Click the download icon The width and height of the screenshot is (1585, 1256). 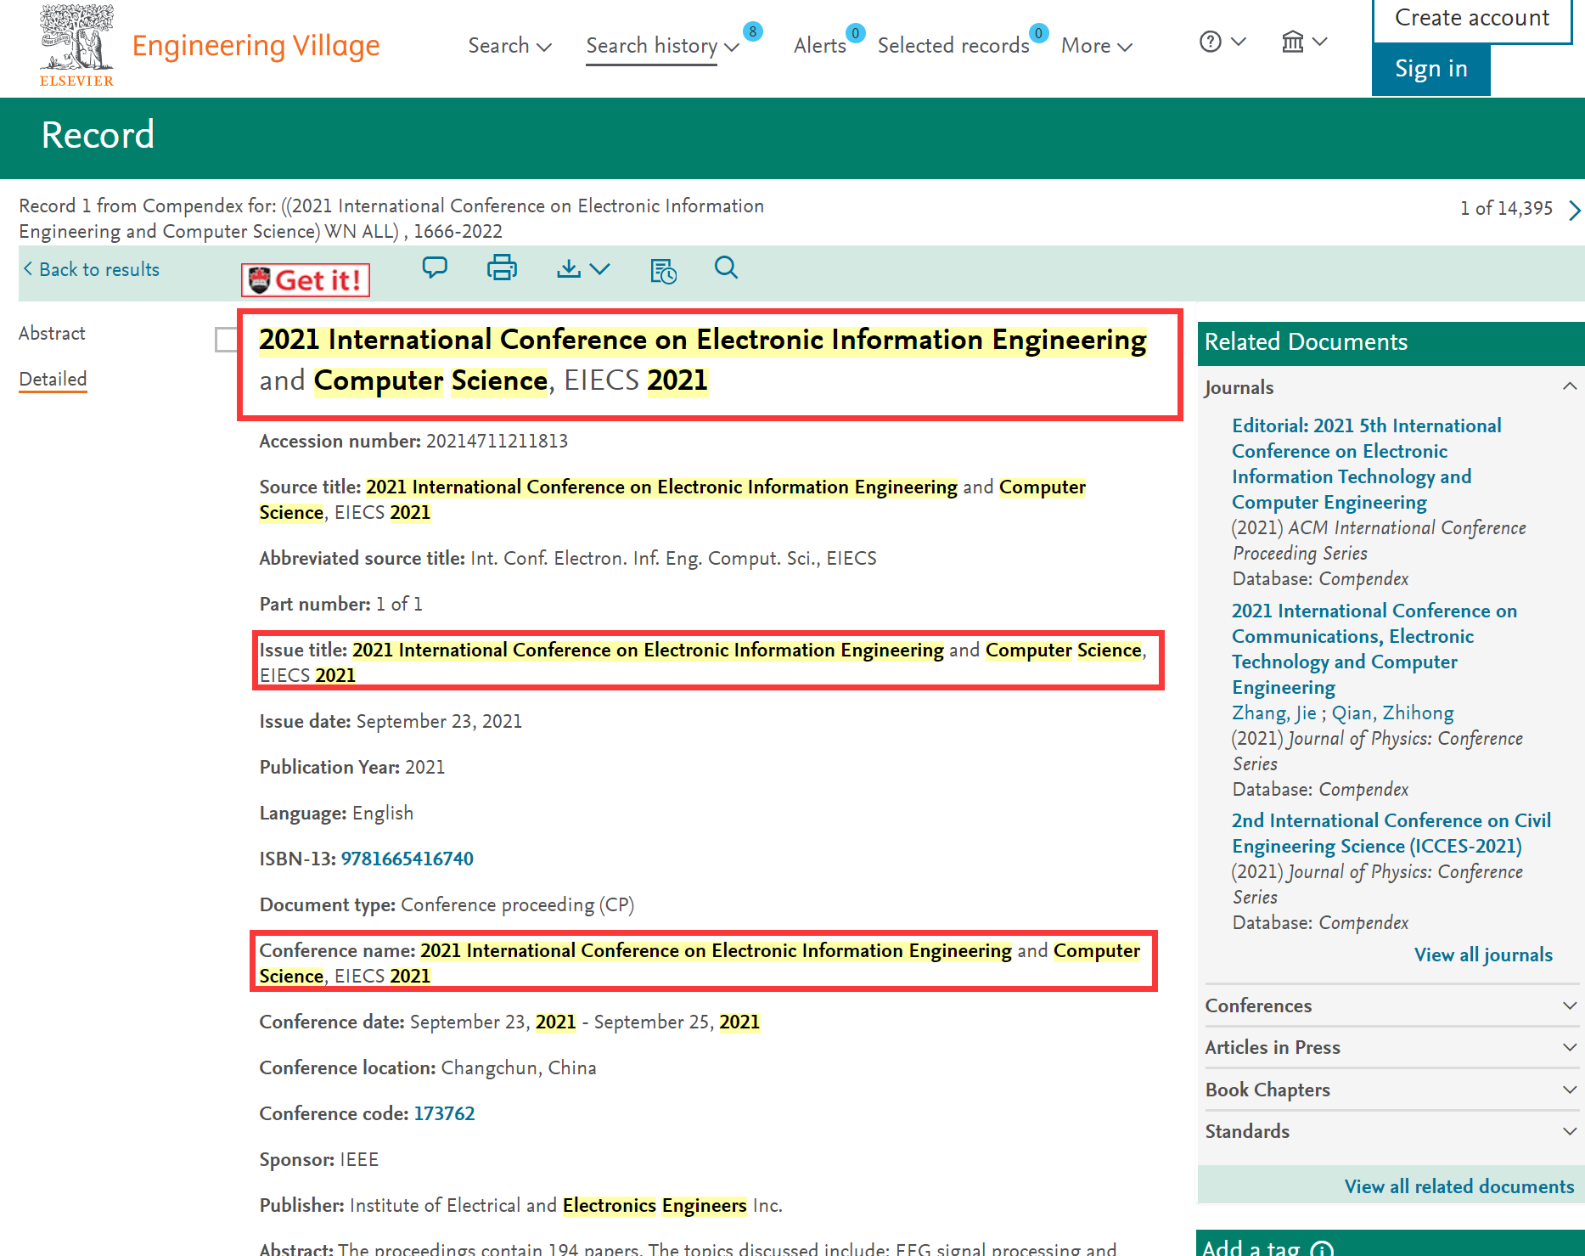[x=568, y=268]
